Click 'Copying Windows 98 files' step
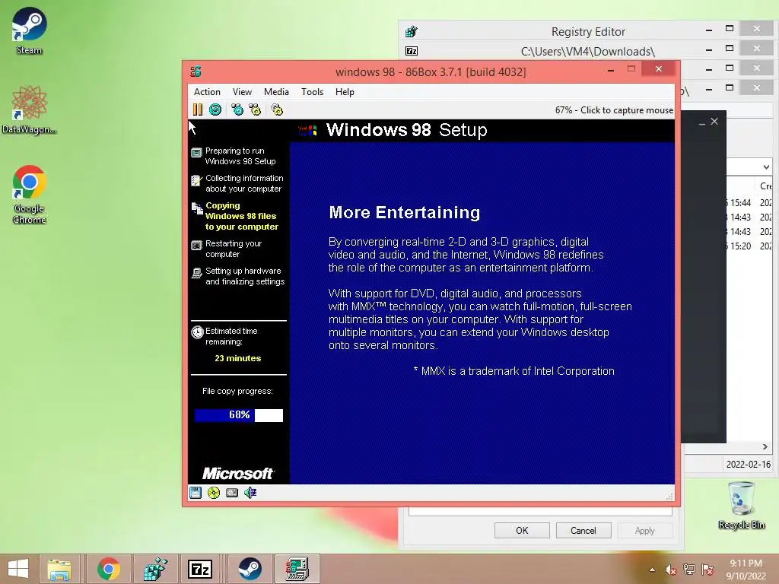The height and width of the screenshot is (584, 779). click(236, 216)
